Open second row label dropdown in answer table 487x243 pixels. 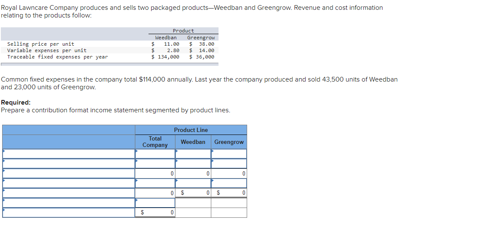[69, 164]
